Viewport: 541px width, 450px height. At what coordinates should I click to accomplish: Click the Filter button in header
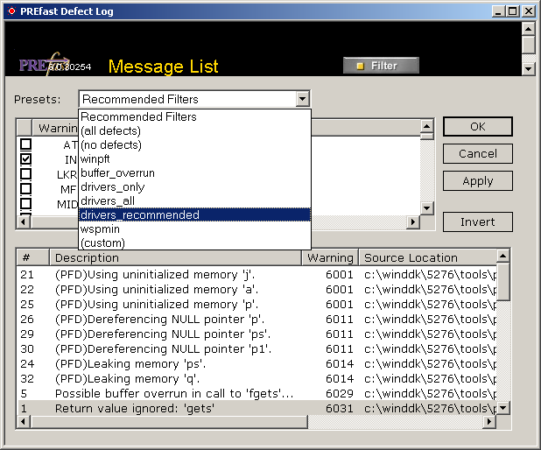coord(381,66)
